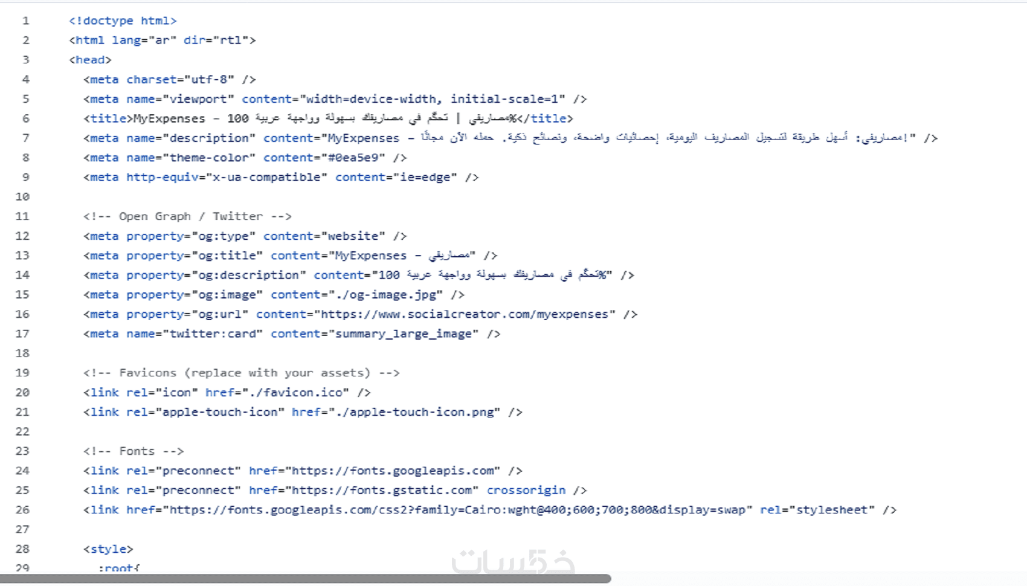This screenshot has height=586, width=1027.
Task: Click line number 3 in the gutter
Action: point(26,60)
